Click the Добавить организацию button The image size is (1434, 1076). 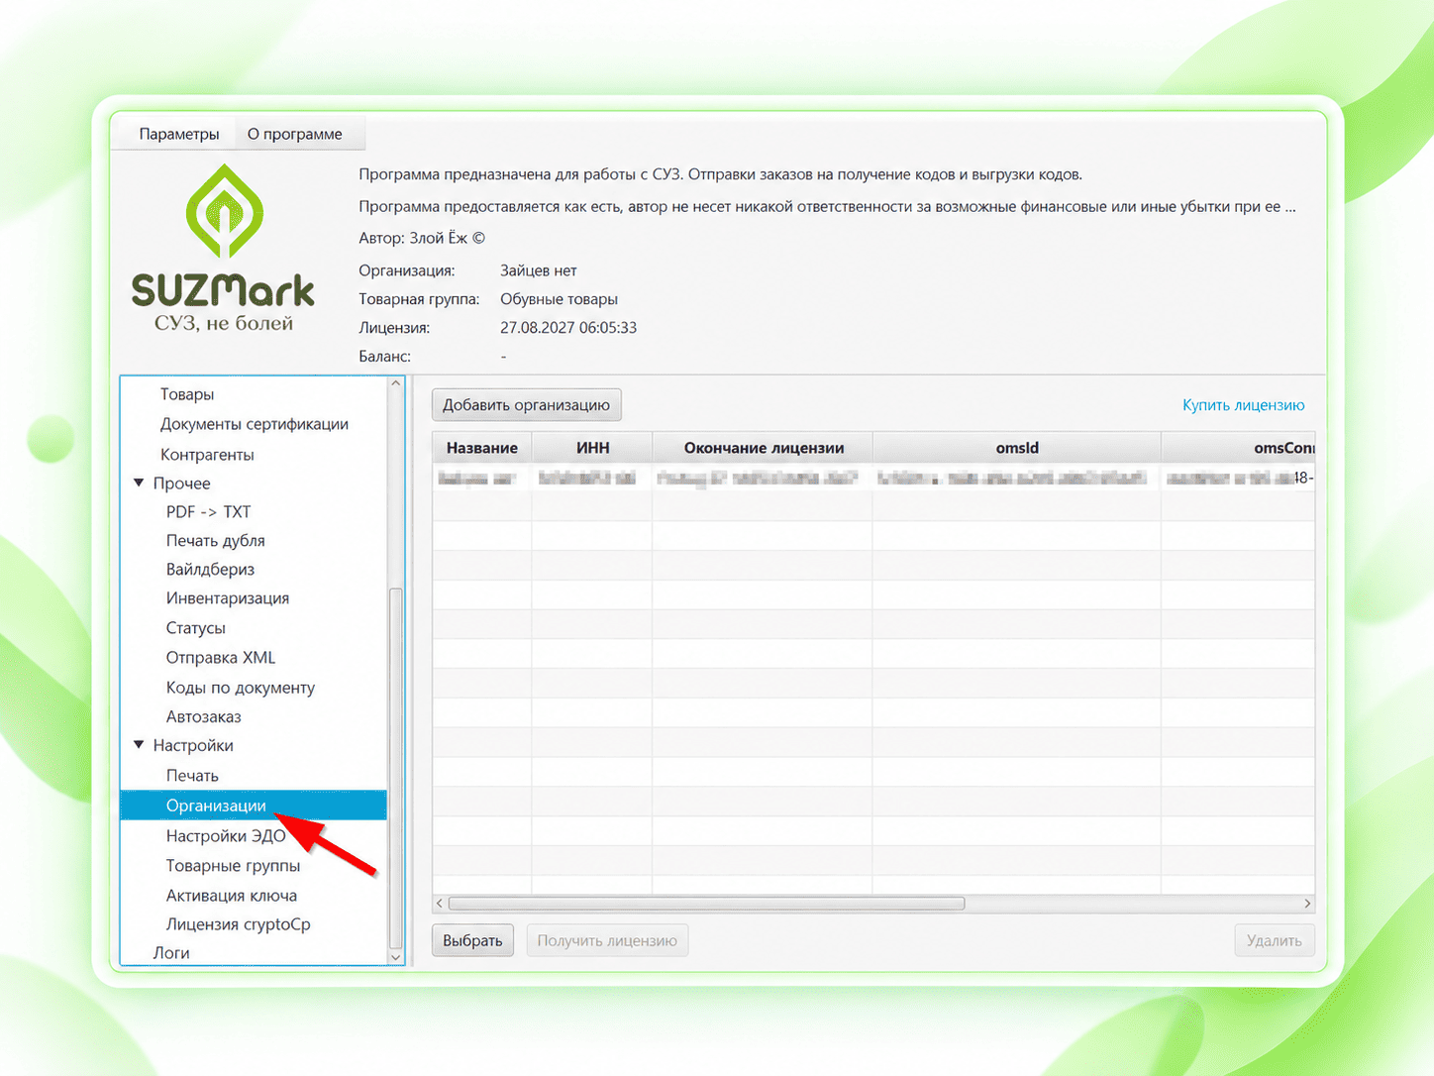(x=527, y=405)
